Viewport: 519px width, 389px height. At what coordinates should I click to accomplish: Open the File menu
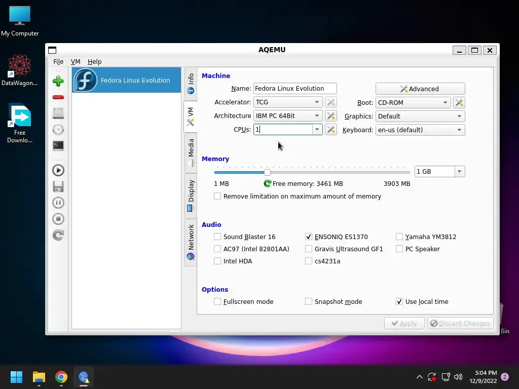[58, 61]
